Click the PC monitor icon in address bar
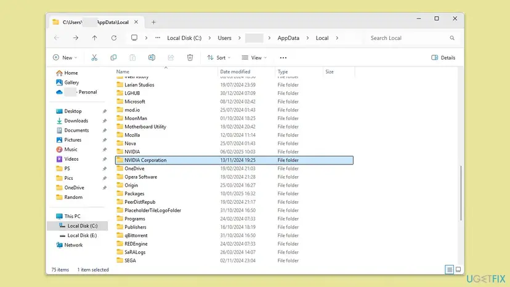The width and height of the screenshot is (510, 287). pyautogui.click(x=134, y=38)
